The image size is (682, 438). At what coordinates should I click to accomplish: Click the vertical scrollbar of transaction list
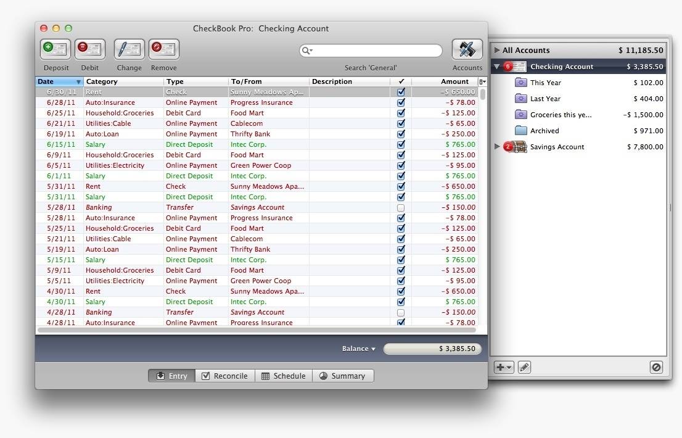pos(483,185)
